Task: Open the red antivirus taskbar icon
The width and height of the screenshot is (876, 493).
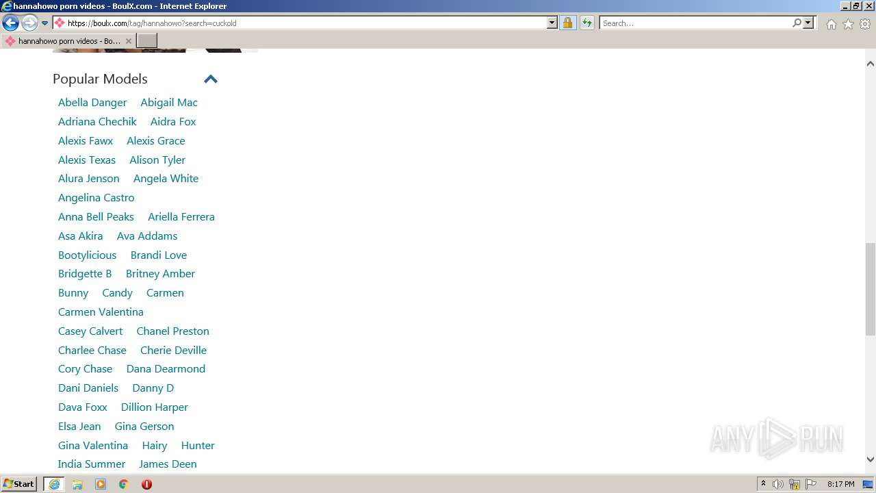Action: pos(146,484)
